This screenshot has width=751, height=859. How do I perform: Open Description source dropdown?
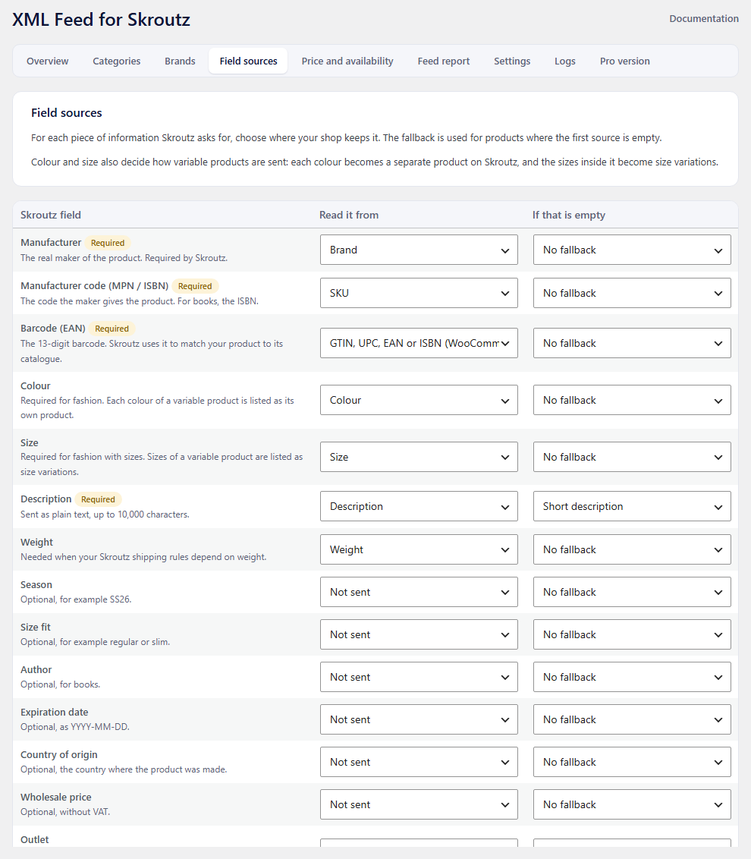(x=419, y=506)
